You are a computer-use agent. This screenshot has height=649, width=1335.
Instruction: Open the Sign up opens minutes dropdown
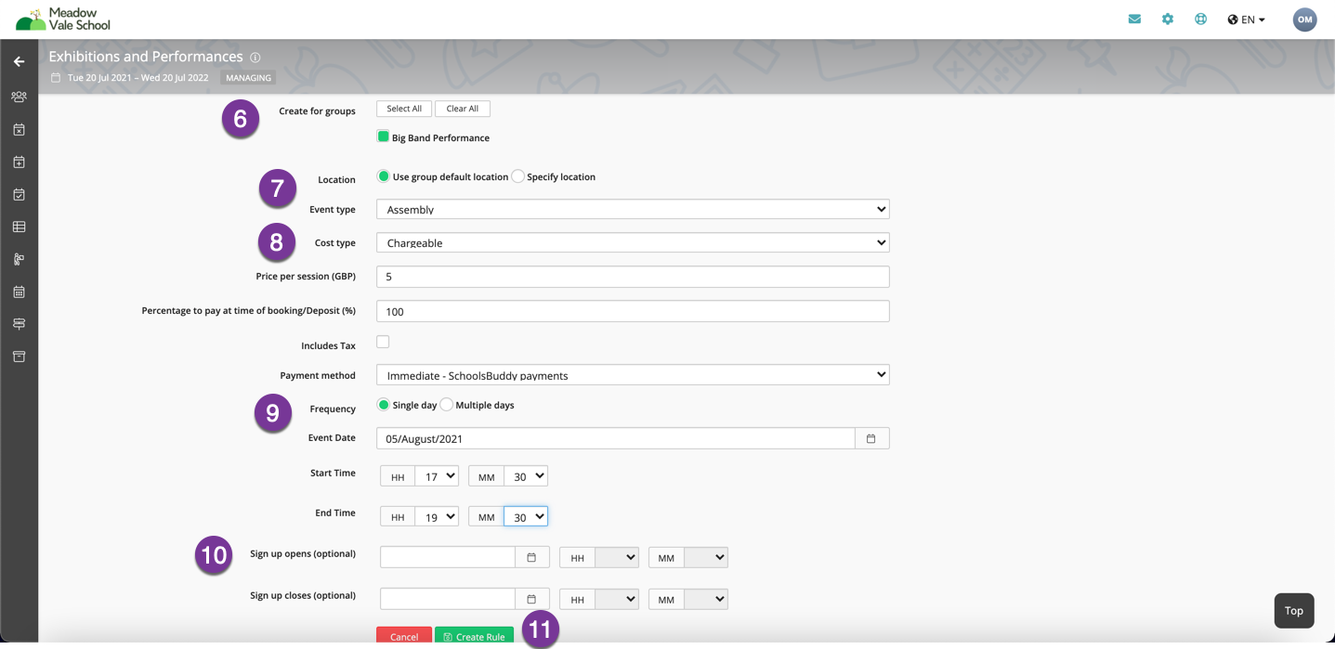click(706, 557)
